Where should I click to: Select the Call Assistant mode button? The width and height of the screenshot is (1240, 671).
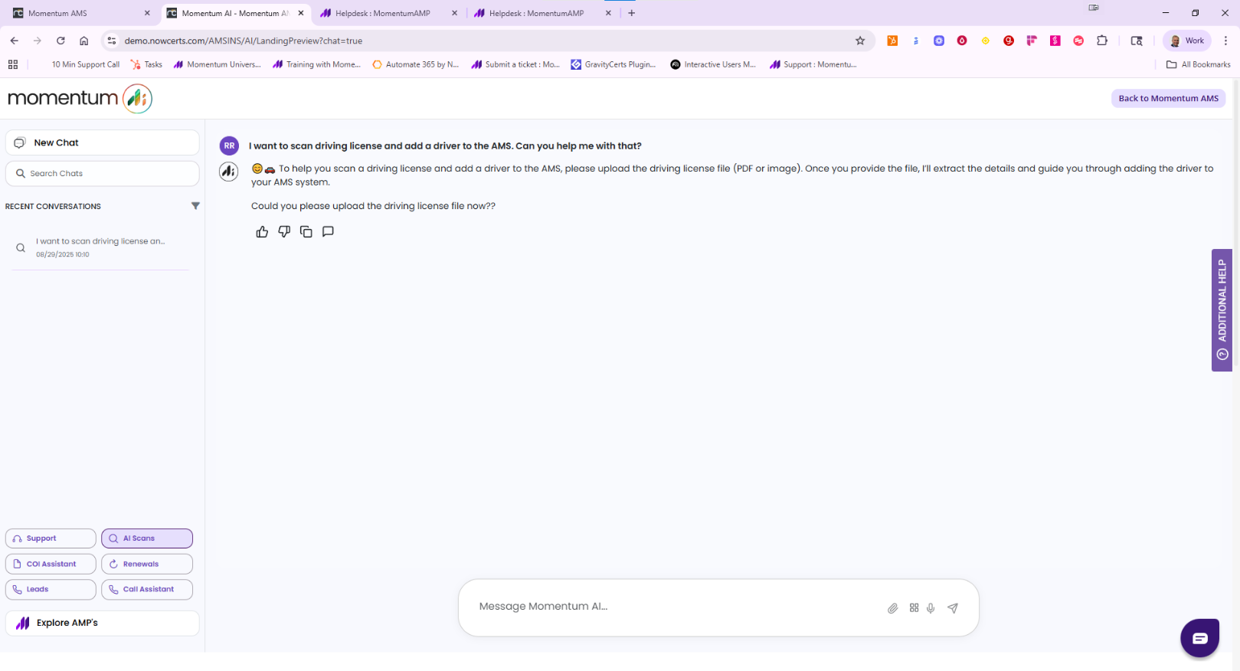coord(147,589)
